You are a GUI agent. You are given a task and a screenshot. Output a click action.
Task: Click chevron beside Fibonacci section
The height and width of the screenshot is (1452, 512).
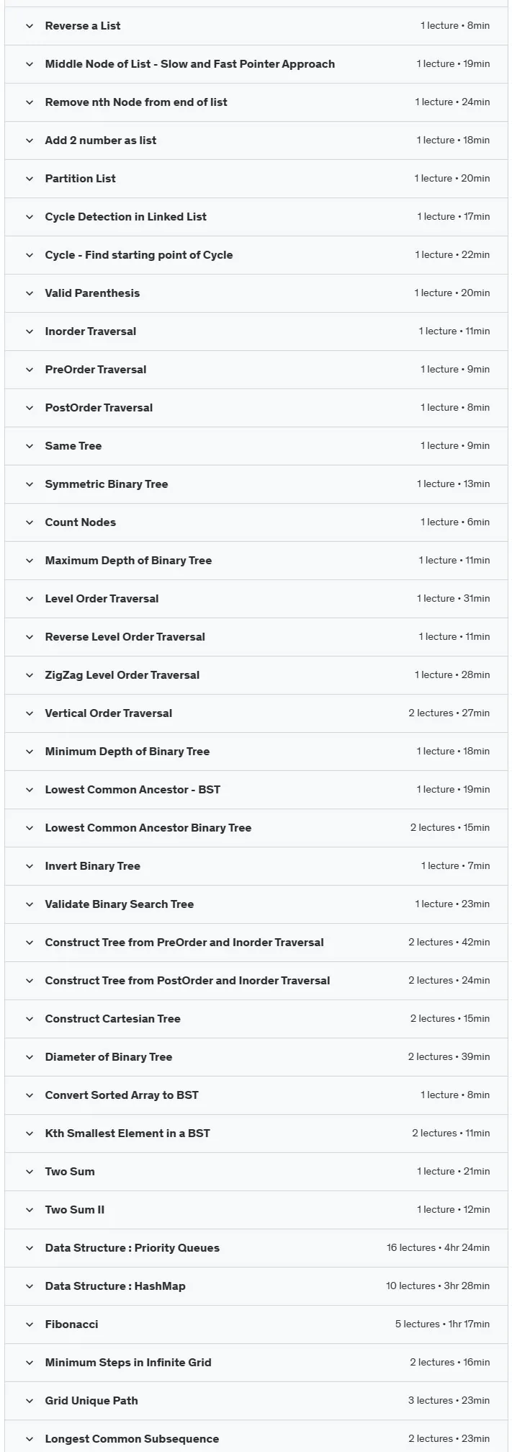[30, 1324]
